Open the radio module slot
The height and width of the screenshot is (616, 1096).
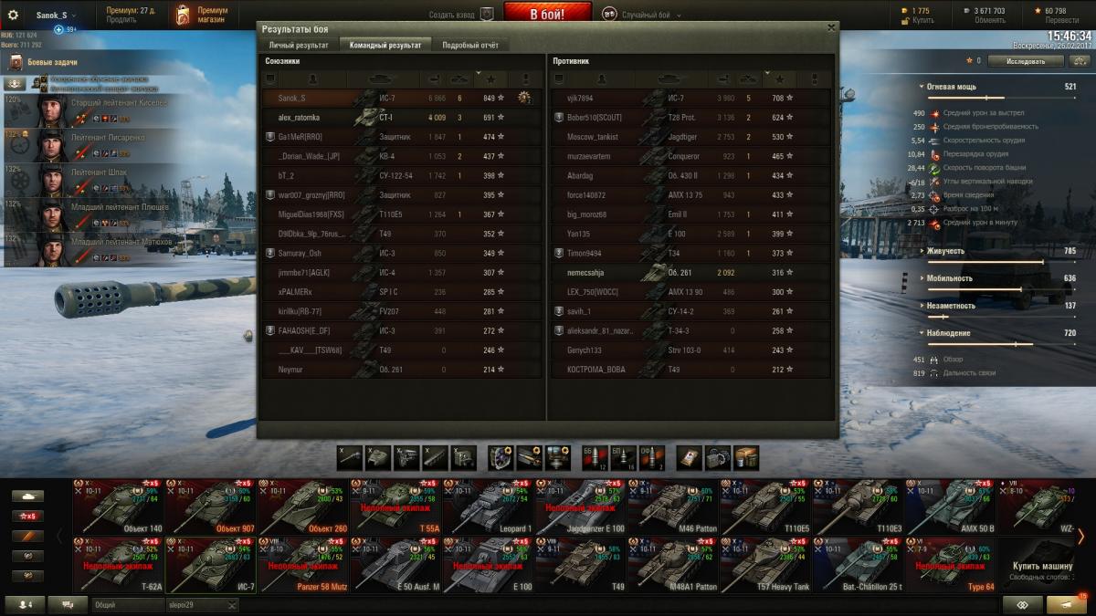tap(464, 457)
